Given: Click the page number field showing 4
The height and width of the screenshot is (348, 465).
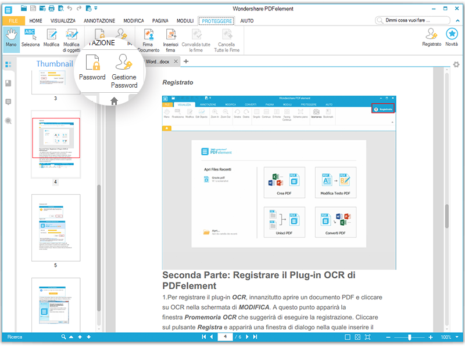Looking at the screenshot, I should tap(226, 337).
